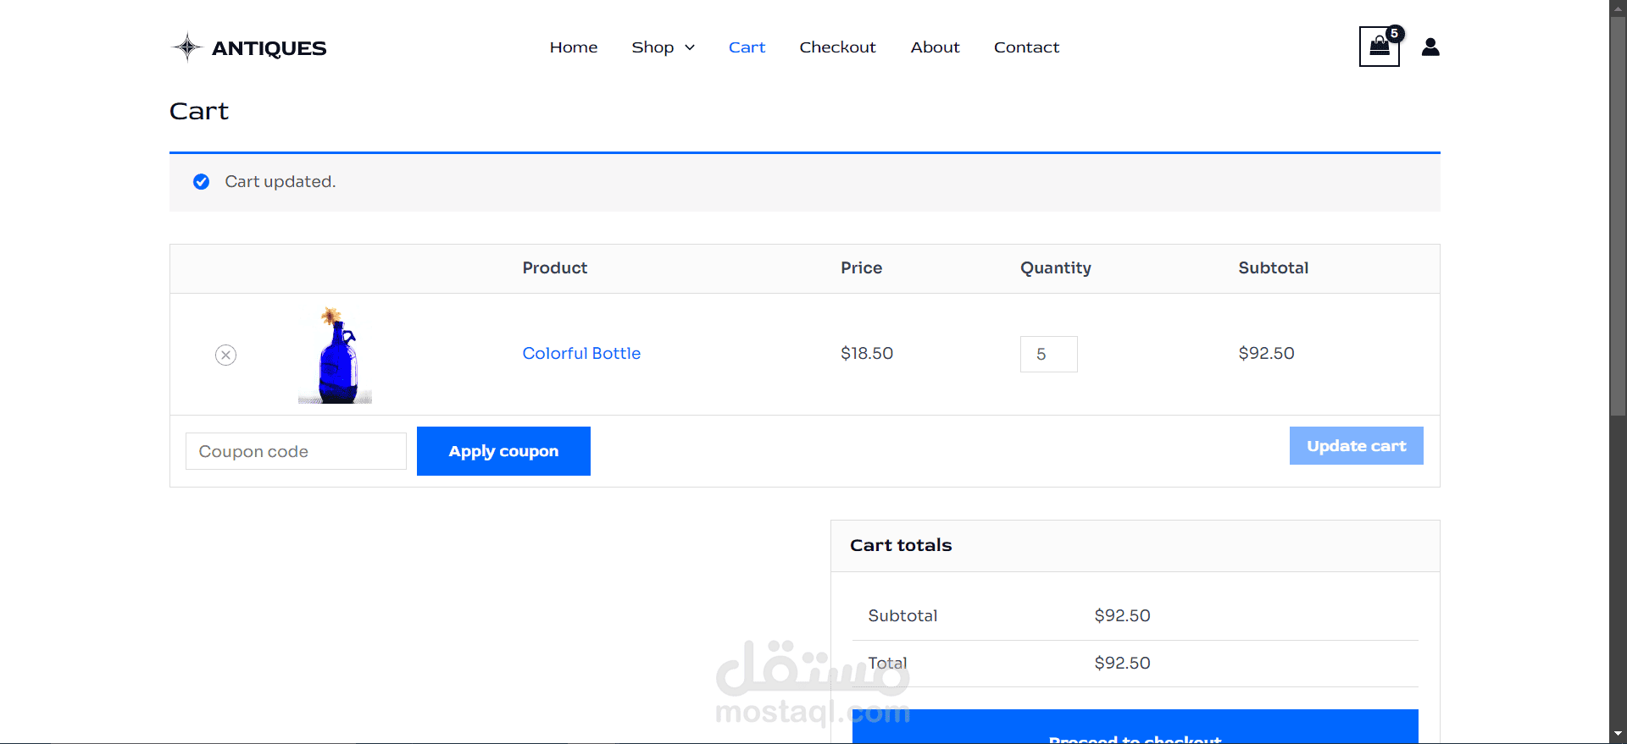Open the Checkout navigation link
This screenshot has width=1627, height=744.
click(837, 47)
